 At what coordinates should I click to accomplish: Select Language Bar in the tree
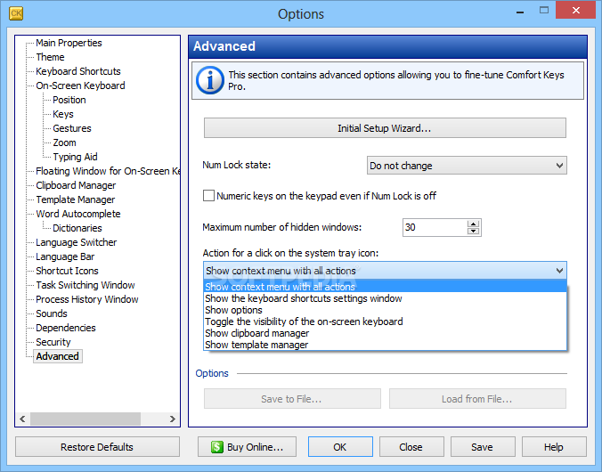tap(65, 256)
